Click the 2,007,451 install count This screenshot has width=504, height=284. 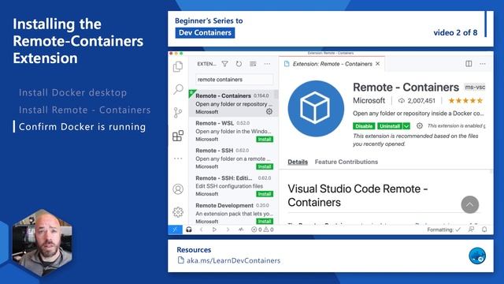[x=417, y=101]
